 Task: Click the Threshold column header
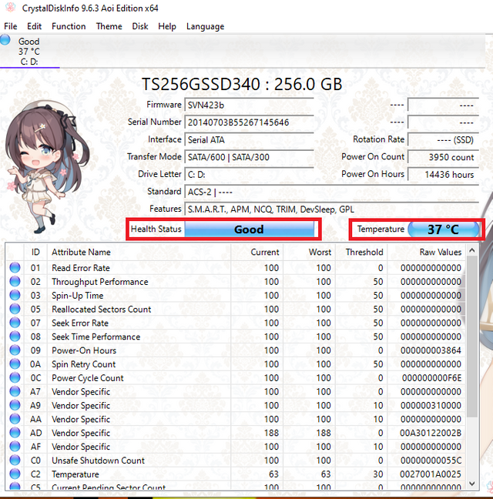(x=361, y=252)
